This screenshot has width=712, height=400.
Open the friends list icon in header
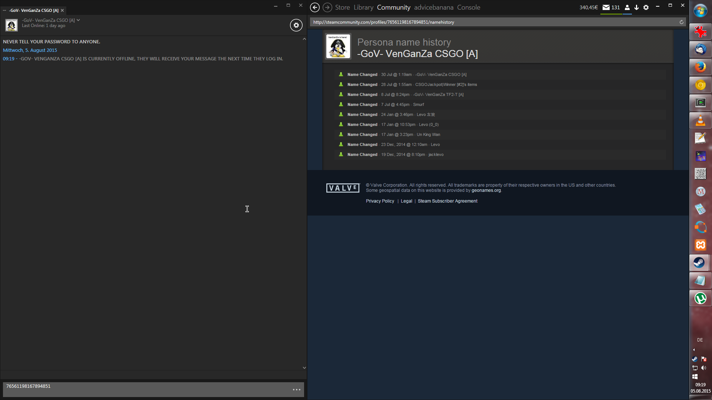coord(627,7)
